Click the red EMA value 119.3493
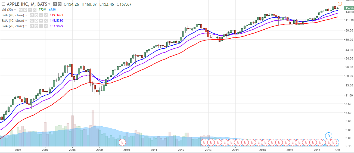Image resolution: width=354 pixels, height=153 pixels. pos(56,15)
